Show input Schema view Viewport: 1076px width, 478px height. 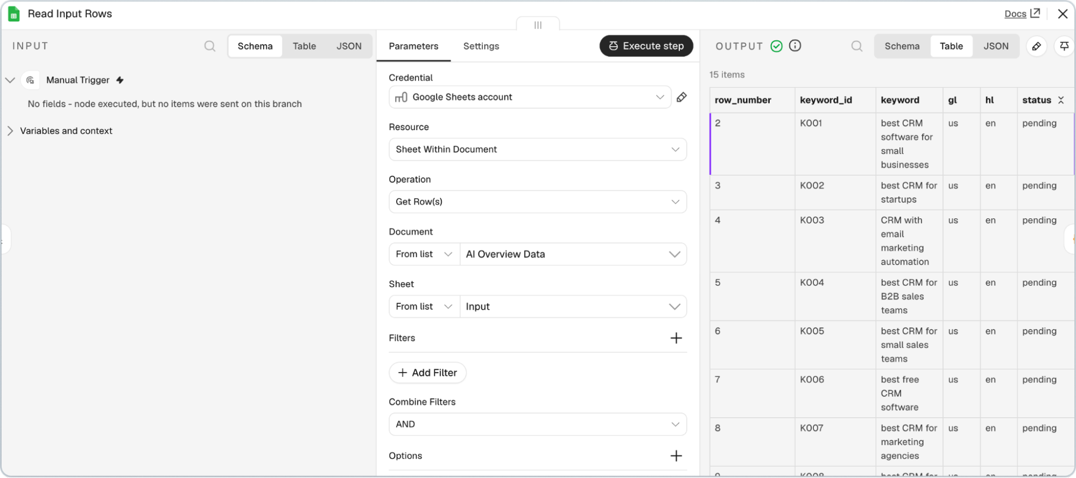coord(255,46)
